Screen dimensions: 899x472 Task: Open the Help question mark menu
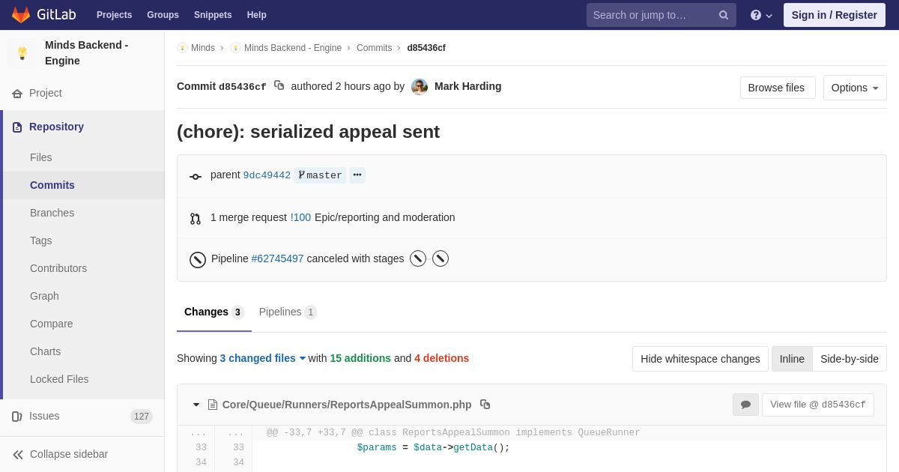[x=760, y=15]
